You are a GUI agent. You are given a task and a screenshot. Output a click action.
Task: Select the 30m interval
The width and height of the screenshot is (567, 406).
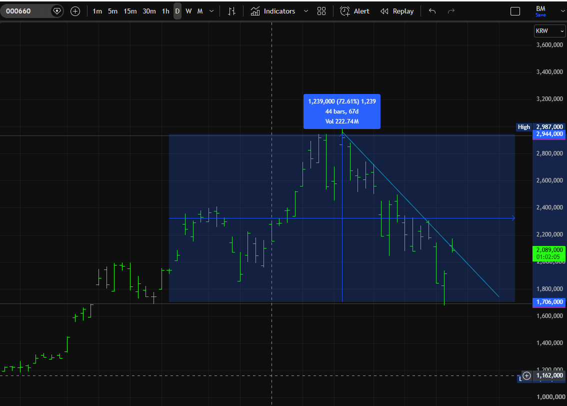(149, 11)
